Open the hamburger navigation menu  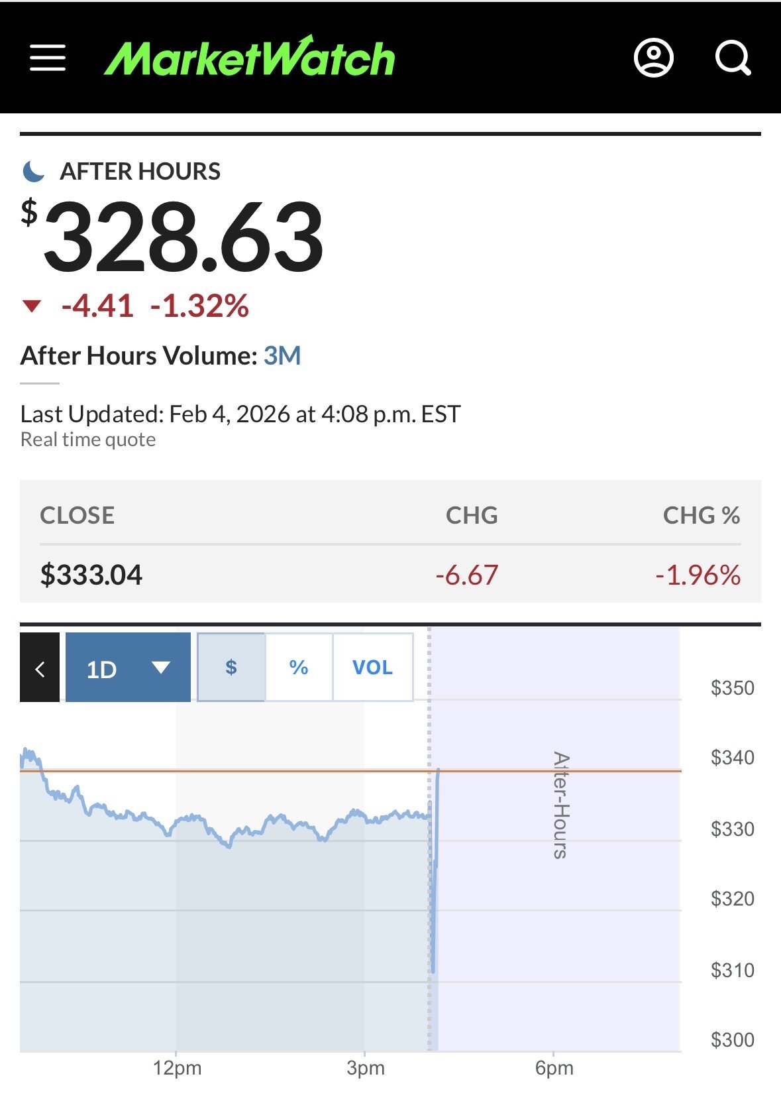pyautogui.click(x=48, y=58)
